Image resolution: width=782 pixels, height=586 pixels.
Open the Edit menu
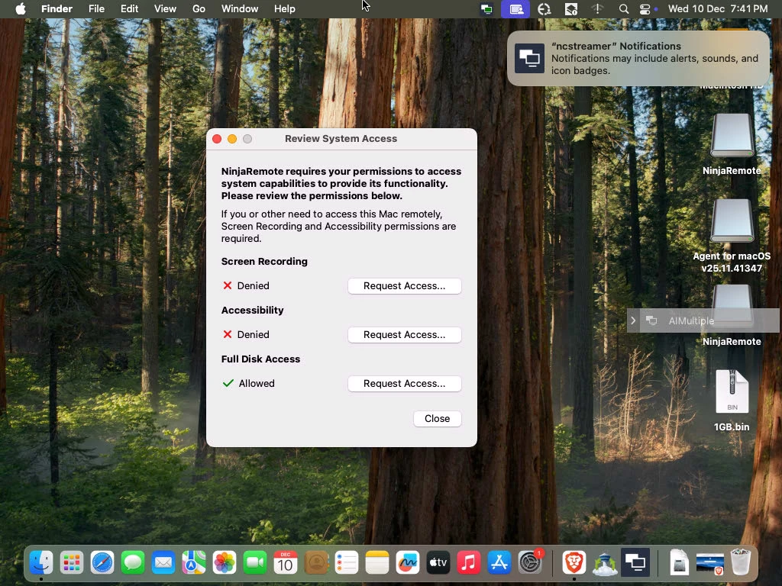(129, 9)
